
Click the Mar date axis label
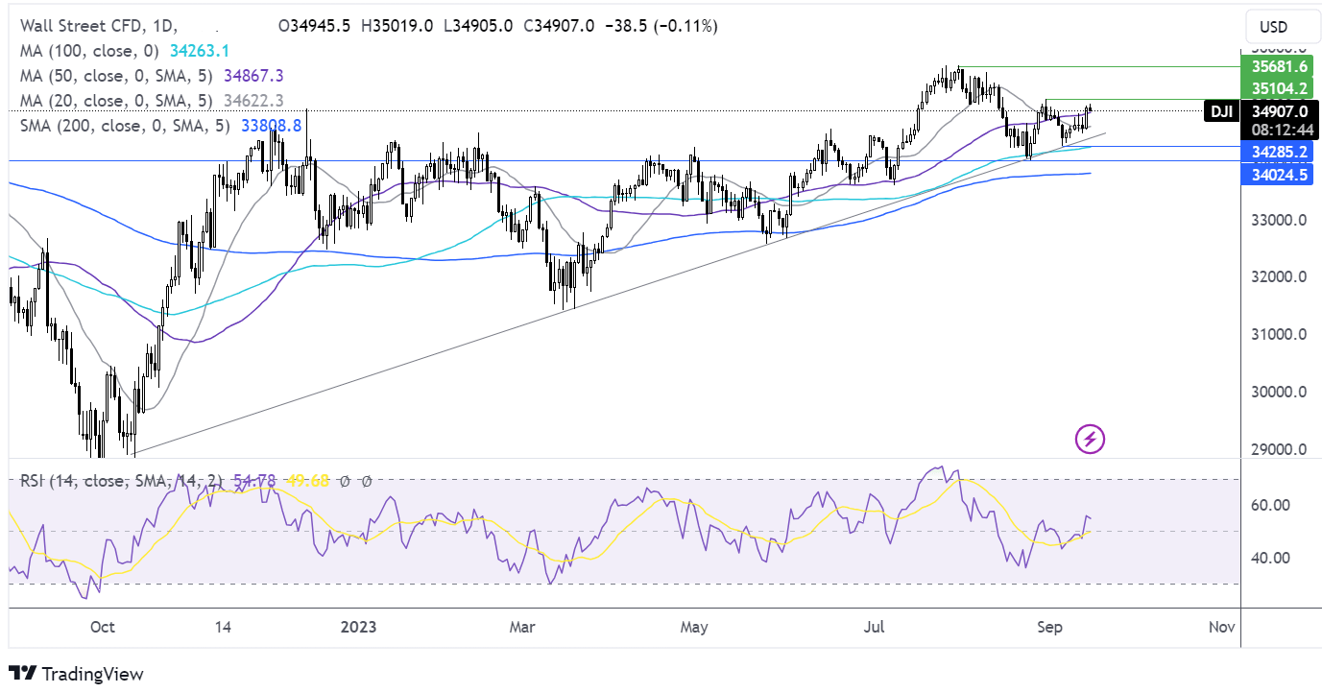(x=522, y=627)
